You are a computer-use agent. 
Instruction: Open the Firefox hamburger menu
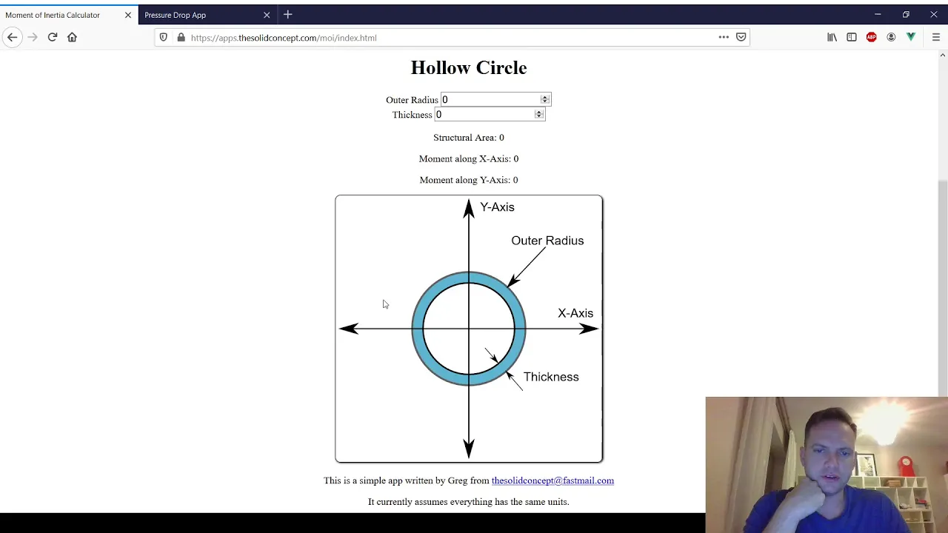(x=936, y=37)
